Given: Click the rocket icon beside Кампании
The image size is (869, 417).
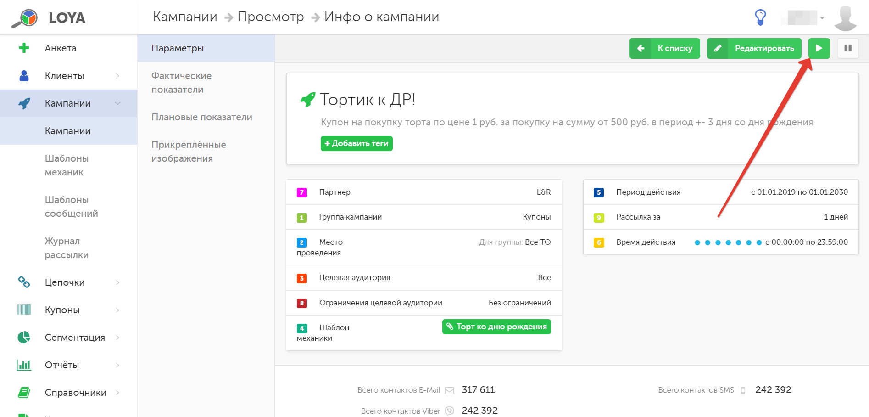Looking at the screenshot, I should point(24,103).
